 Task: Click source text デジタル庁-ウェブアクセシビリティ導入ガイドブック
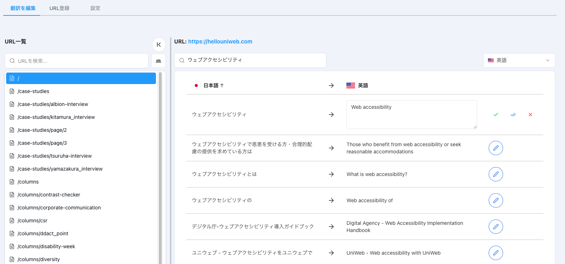click(x=253, y=227)
